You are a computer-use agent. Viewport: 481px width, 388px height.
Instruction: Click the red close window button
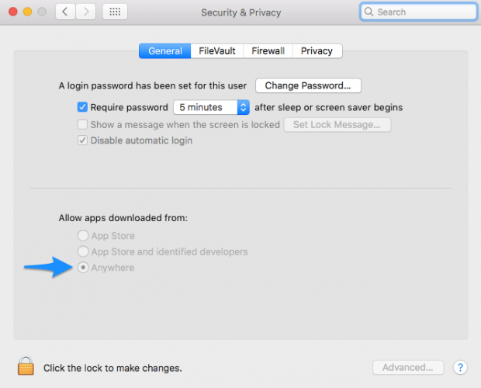(x=11, y=12)
